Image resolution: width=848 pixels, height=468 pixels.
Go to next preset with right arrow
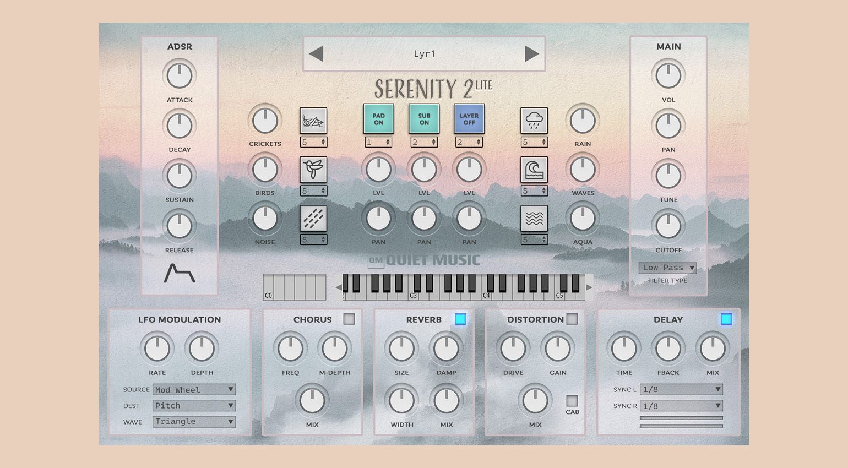(x=532, y=53)
